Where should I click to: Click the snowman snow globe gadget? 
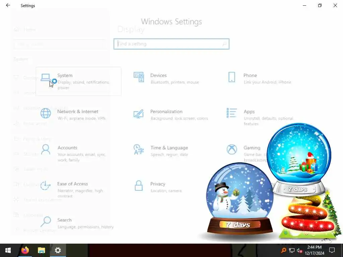[239, 198]
